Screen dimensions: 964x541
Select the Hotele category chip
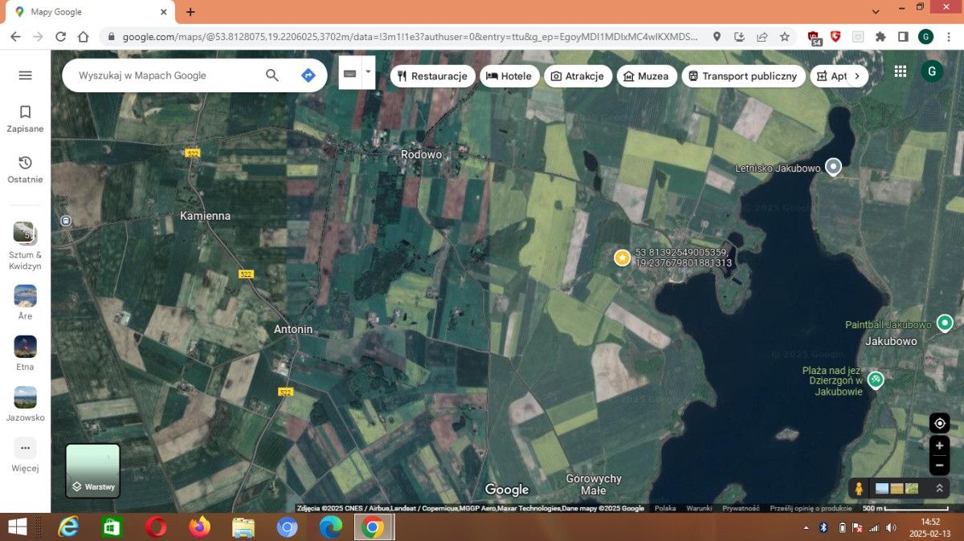(509, 76)
